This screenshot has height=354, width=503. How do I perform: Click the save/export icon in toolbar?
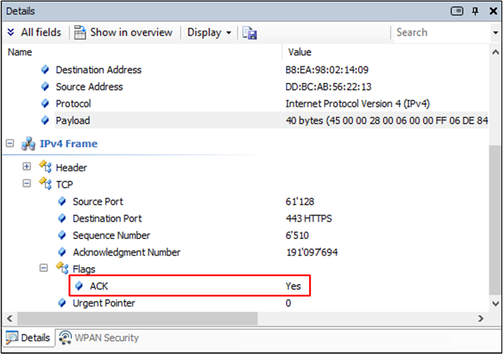click(250, 33)
